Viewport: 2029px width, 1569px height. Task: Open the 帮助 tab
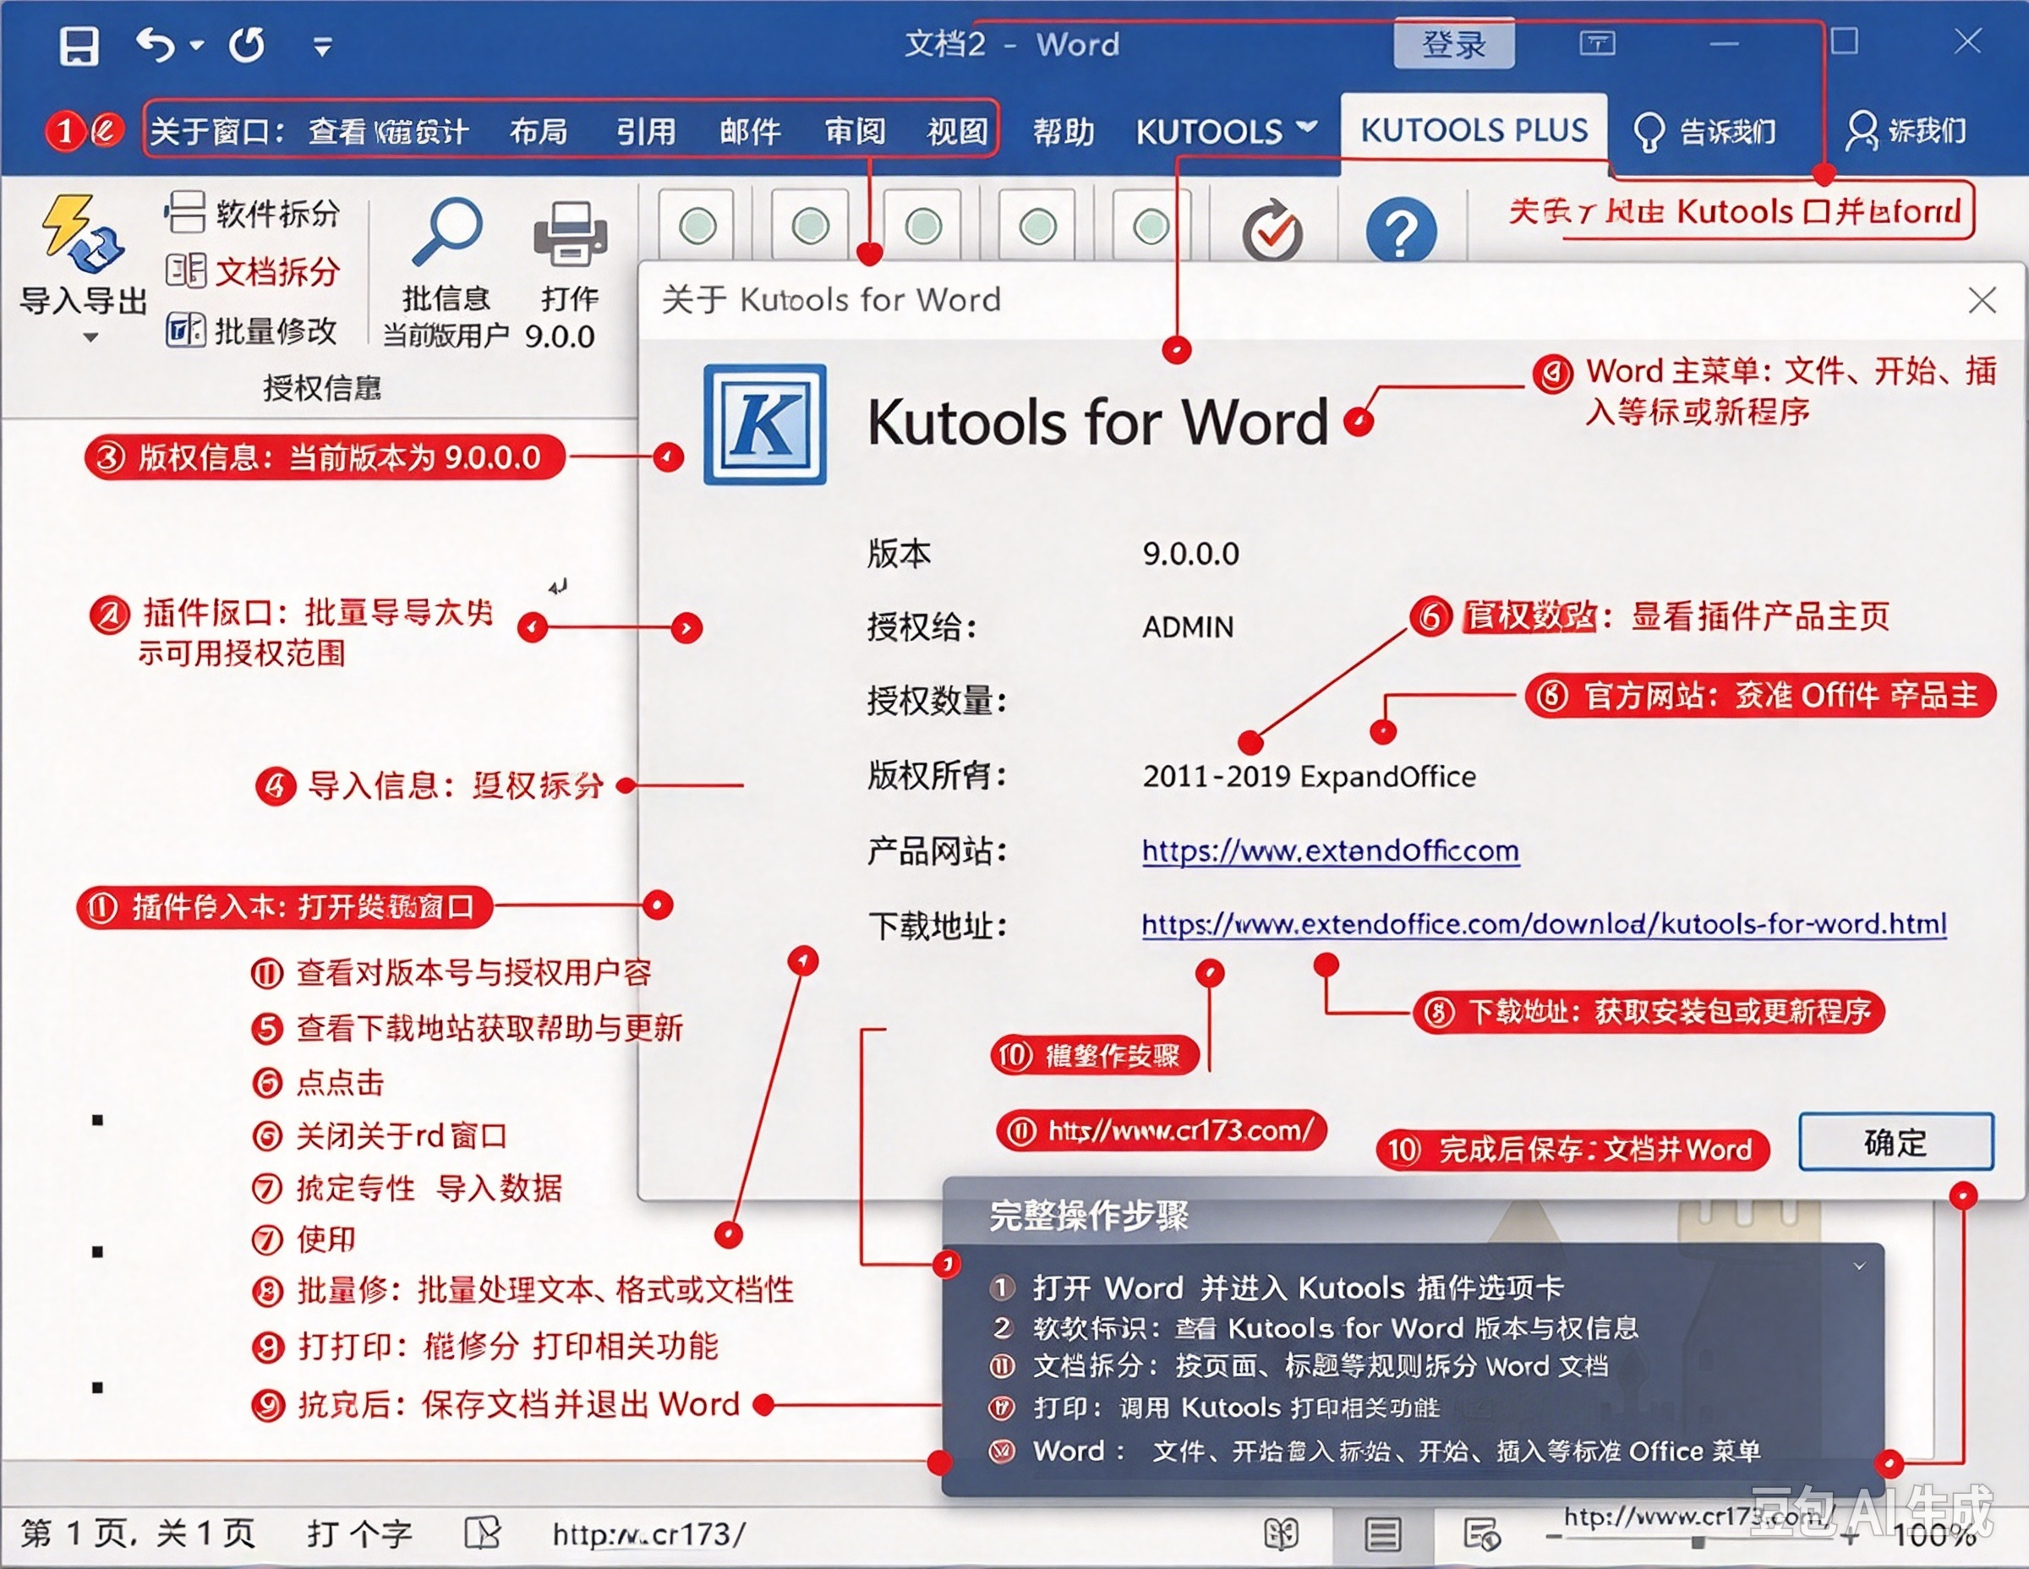[x=1064, y=132]
